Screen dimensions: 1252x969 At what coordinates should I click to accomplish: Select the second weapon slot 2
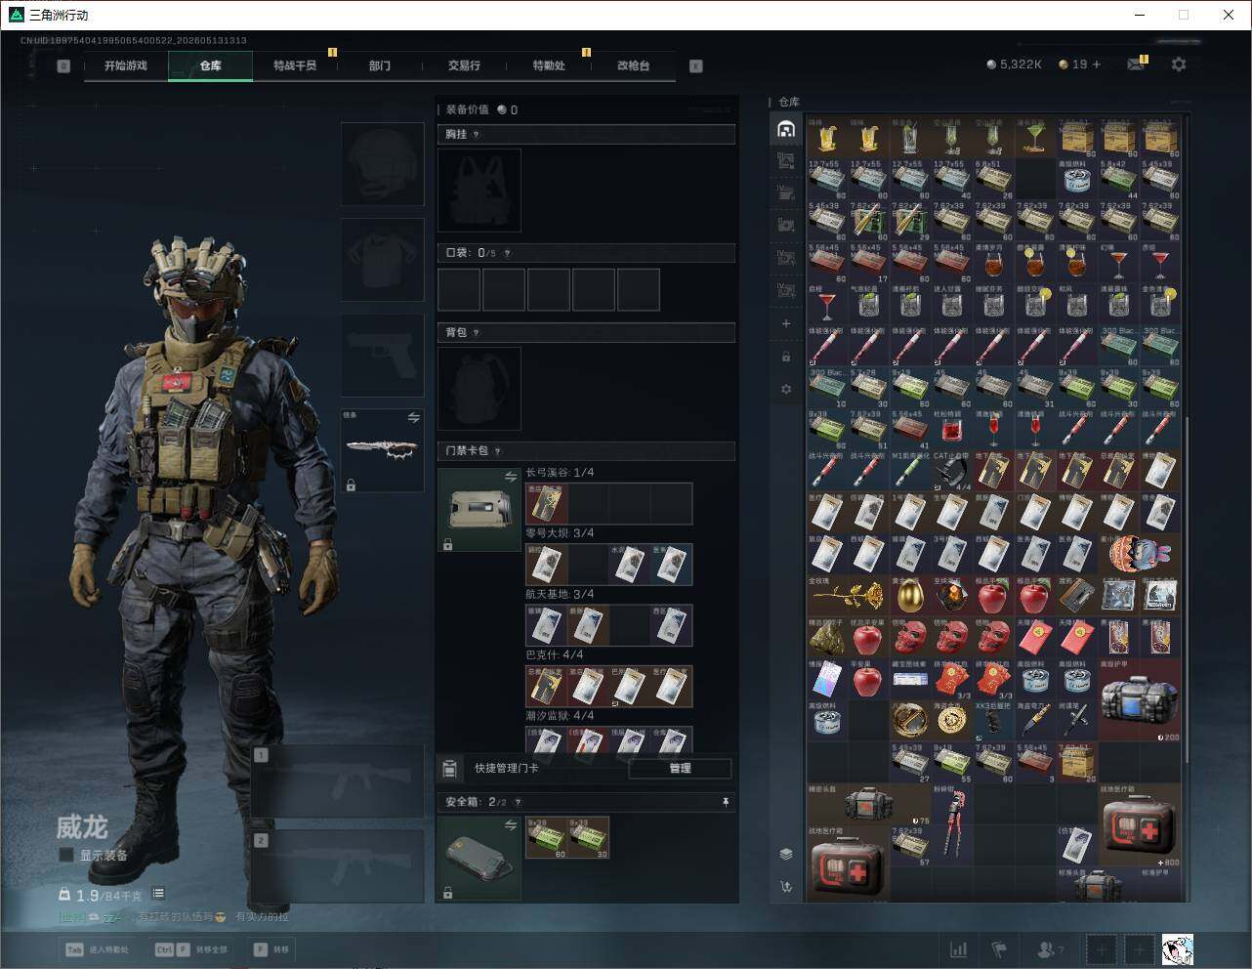click(x=338, y=867)
